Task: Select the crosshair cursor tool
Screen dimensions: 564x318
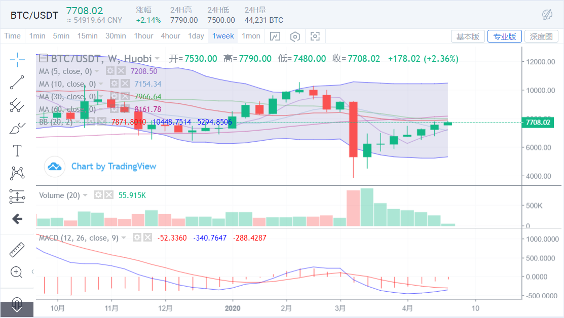Action: (x=17, y=59)
